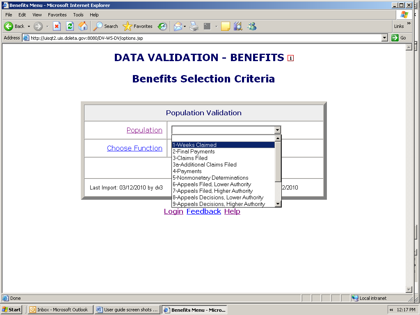Image resolution: width=420 pixels, height=315 pixels.
Task: Click red info icon beside Benefits heading
Action: 291,58
